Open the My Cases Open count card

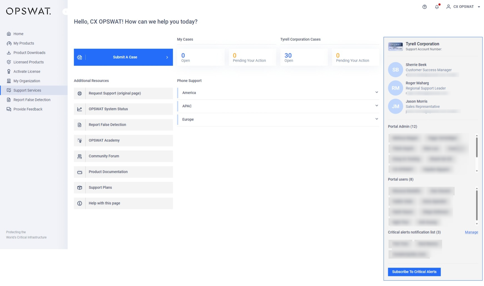coord(201,57)
